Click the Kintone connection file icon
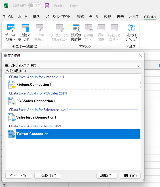 tap(12, 85)
